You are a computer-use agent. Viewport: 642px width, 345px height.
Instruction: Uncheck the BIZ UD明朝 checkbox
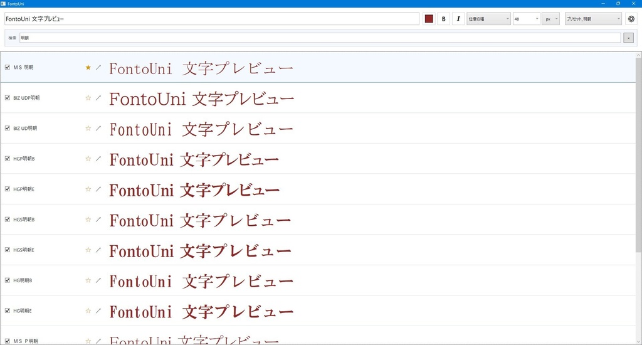point(8,128)
